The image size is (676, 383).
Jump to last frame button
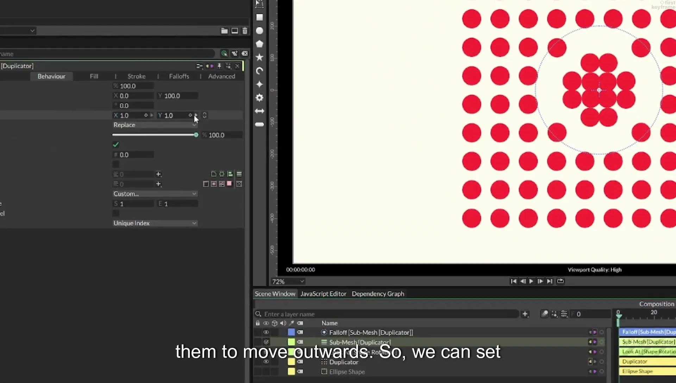(x=549, y=281)
